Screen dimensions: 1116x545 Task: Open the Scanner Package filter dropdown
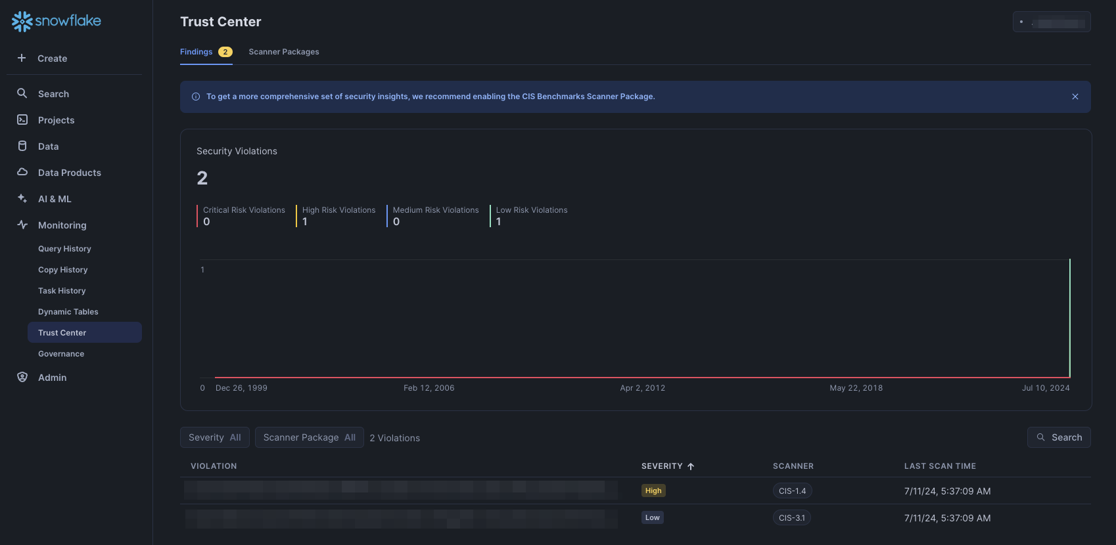(309, 437)
